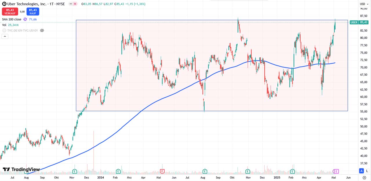Click the earnings marker above Nov 2023
Screen dimensions: 371x181
[74, 171]
